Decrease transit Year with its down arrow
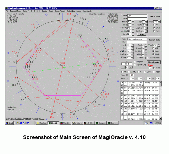 point(159,46)
